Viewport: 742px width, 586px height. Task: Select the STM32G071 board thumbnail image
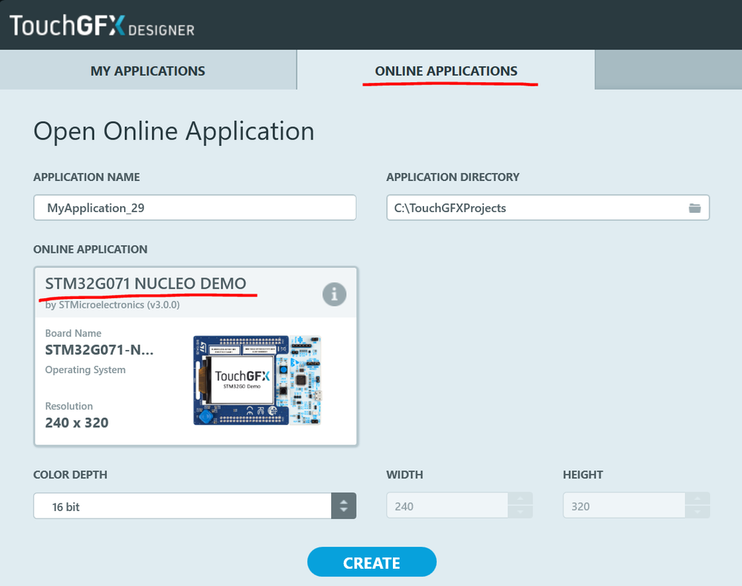[258, 380]
